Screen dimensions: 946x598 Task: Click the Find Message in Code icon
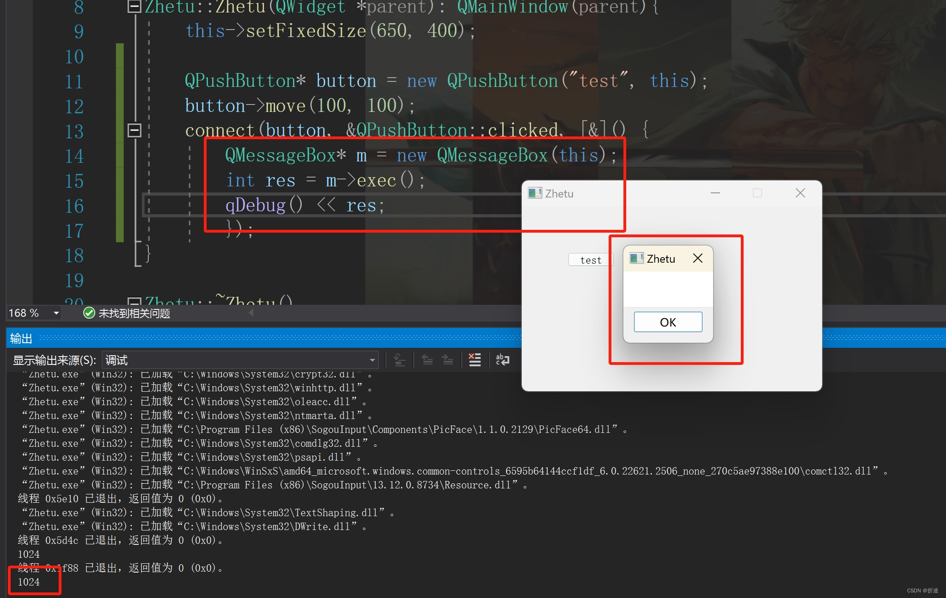400,360
